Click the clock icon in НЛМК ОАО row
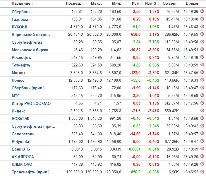206x176 pixels. 202,164
